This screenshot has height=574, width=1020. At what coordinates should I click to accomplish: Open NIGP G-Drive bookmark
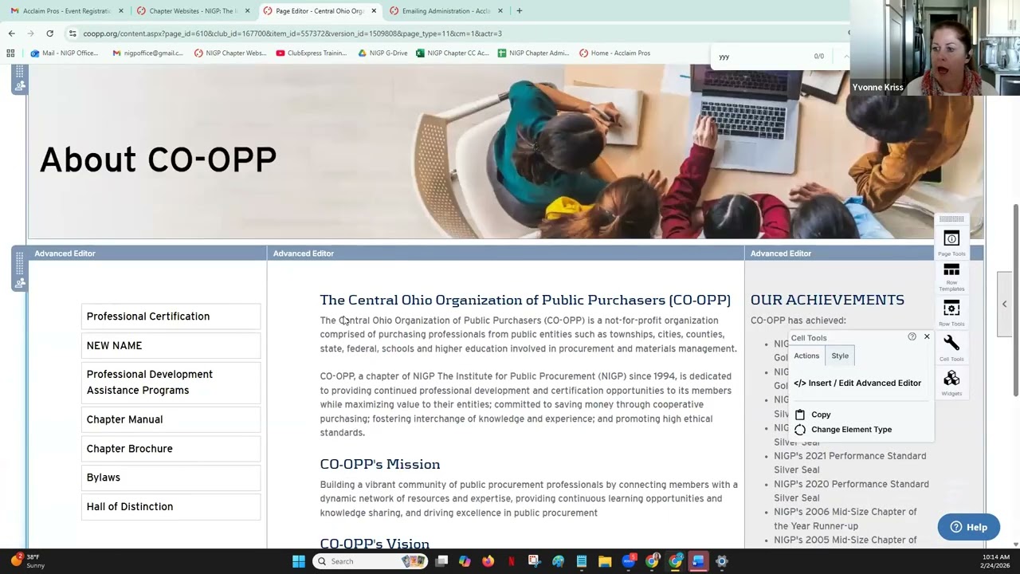[x=382, y=53]
